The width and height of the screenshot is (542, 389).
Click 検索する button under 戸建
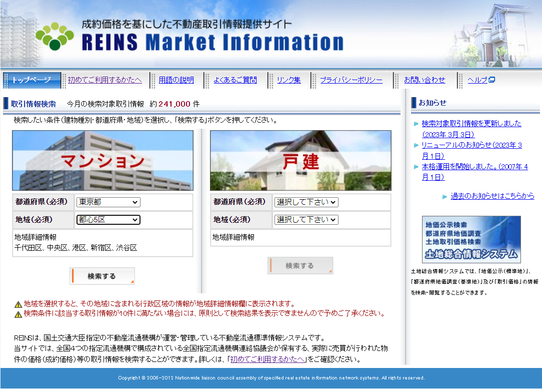(300, 265)
